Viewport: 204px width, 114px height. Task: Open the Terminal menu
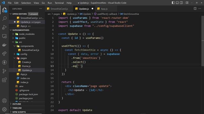coord(59,3)
